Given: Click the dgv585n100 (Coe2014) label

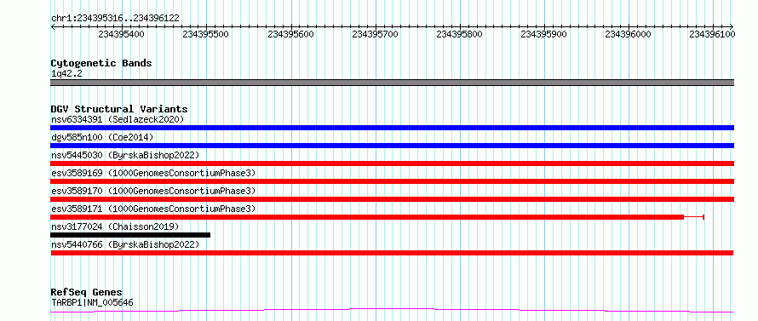Looking at the screenshot, I should (x=102, y=137).
